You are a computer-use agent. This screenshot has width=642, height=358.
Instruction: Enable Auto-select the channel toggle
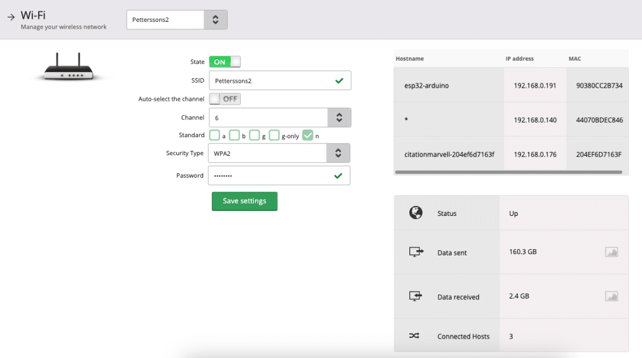(224, 99)
